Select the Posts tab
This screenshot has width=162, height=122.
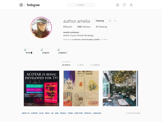66,65
